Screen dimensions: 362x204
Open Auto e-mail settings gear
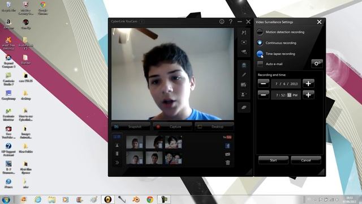pos(317,63)
